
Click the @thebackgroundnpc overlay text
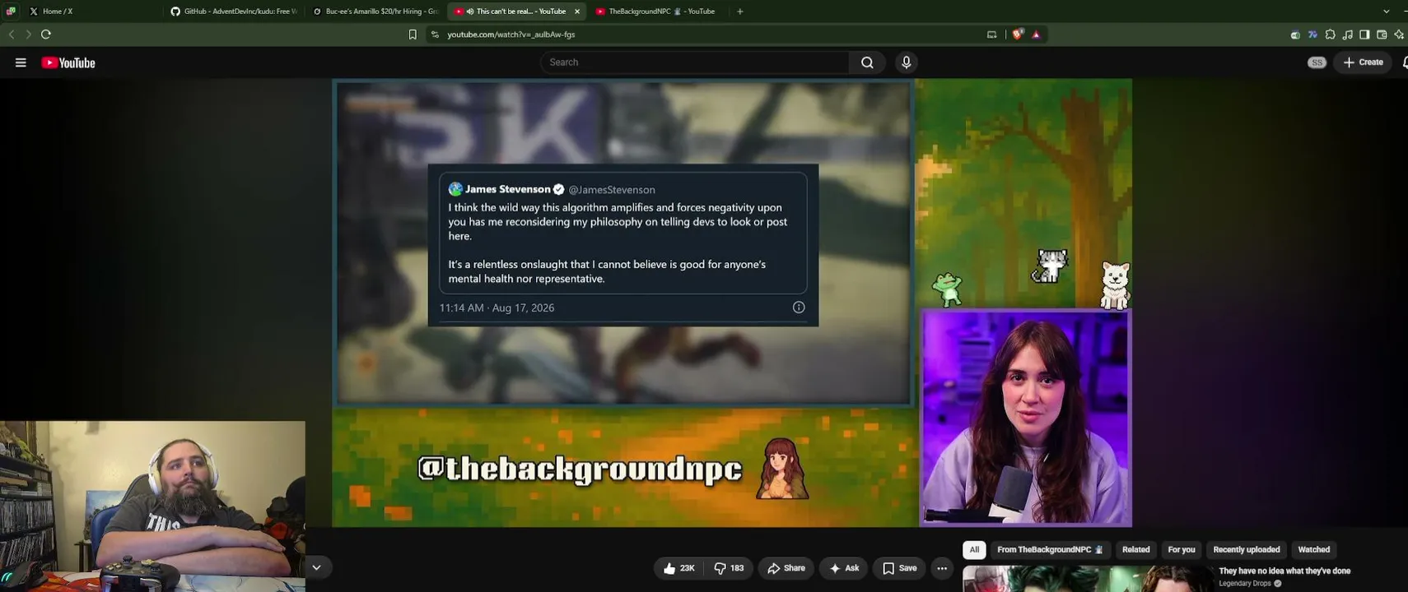(x=580, y=469)
